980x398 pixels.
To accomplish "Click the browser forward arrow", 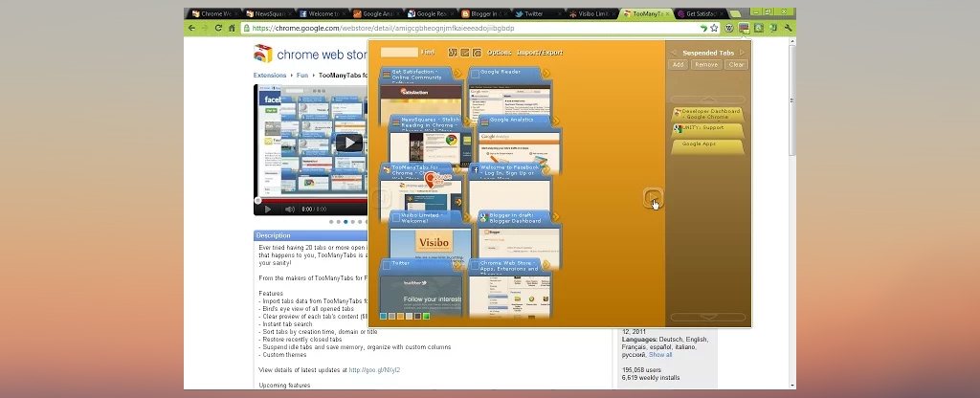I will (x=205, y=28).
